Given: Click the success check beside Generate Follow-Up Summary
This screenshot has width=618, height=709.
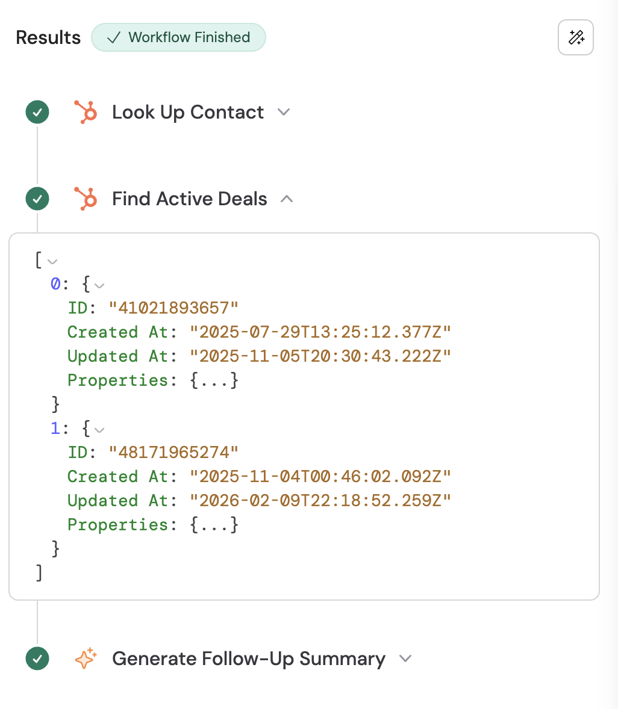Looking at the screenshot, I should (x=37, y=658).
